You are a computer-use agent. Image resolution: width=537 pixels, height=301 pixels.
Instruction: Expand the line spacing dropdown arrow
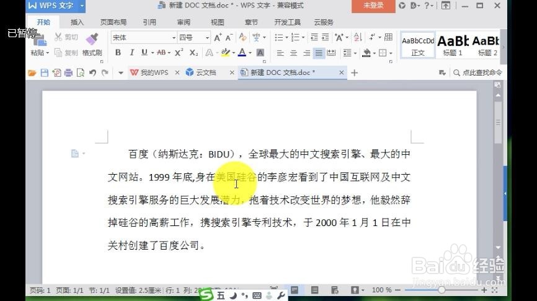pyautogui.click(x=355, y=53)
